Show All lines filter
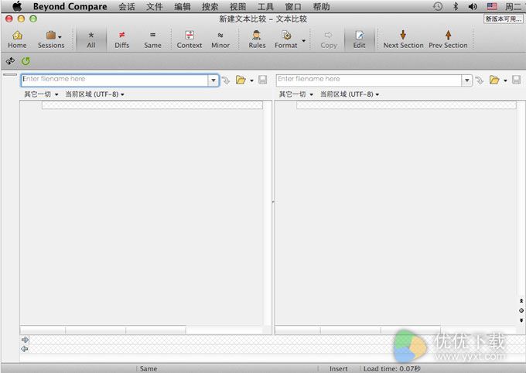This screenshot has height=373, width=526. tap(91, 39)
